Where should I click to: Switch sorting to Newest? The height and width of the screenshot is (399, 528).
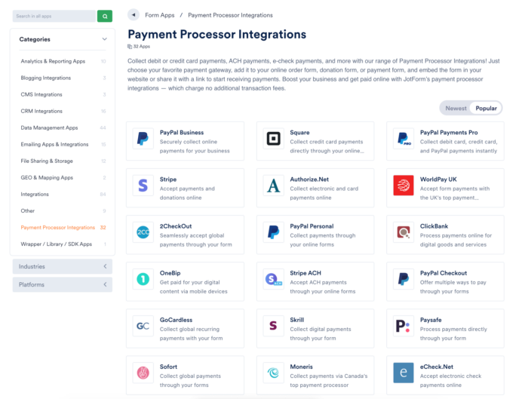pyautogui.click(x=456, y=108)
